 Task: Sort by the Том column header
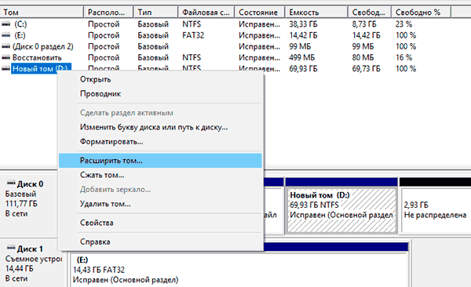tap(42, 13)
